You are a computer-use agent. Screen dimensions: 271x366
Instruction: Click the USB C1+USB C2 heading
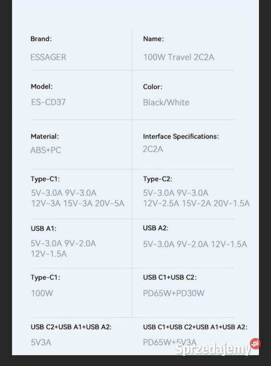coord(170,278)
